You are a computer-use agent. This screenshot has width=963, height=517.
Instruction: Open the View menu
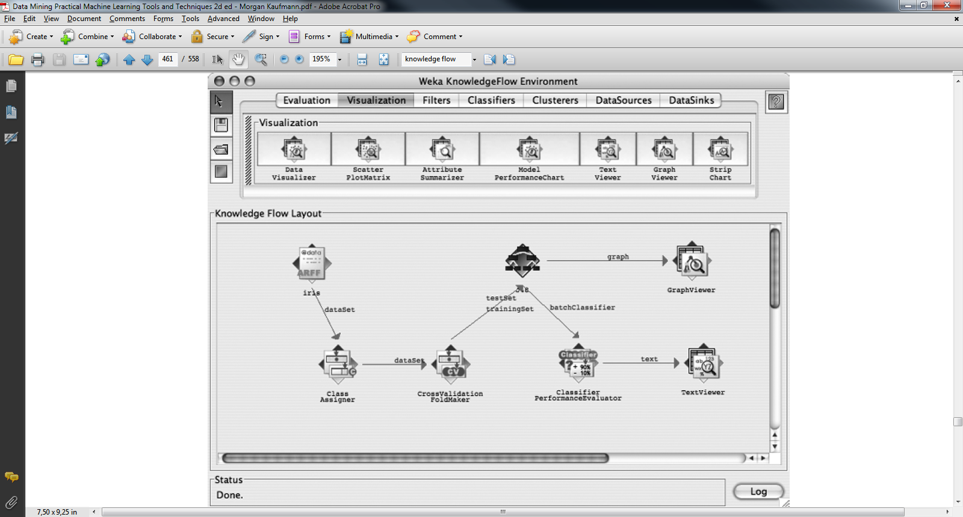click(x=51, y=19)
